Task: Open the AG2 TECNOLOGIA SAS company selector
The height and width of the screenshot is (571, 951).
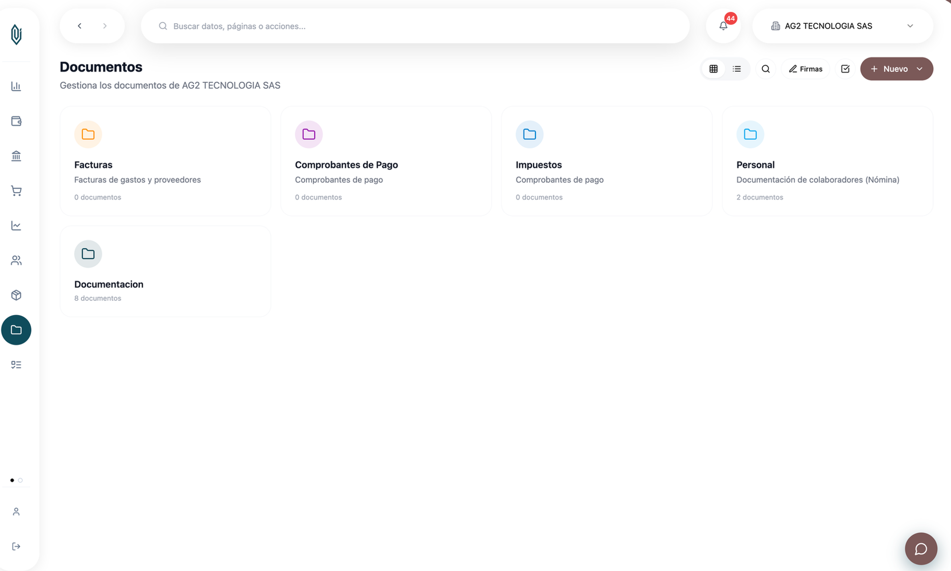Action: (843, 26)
